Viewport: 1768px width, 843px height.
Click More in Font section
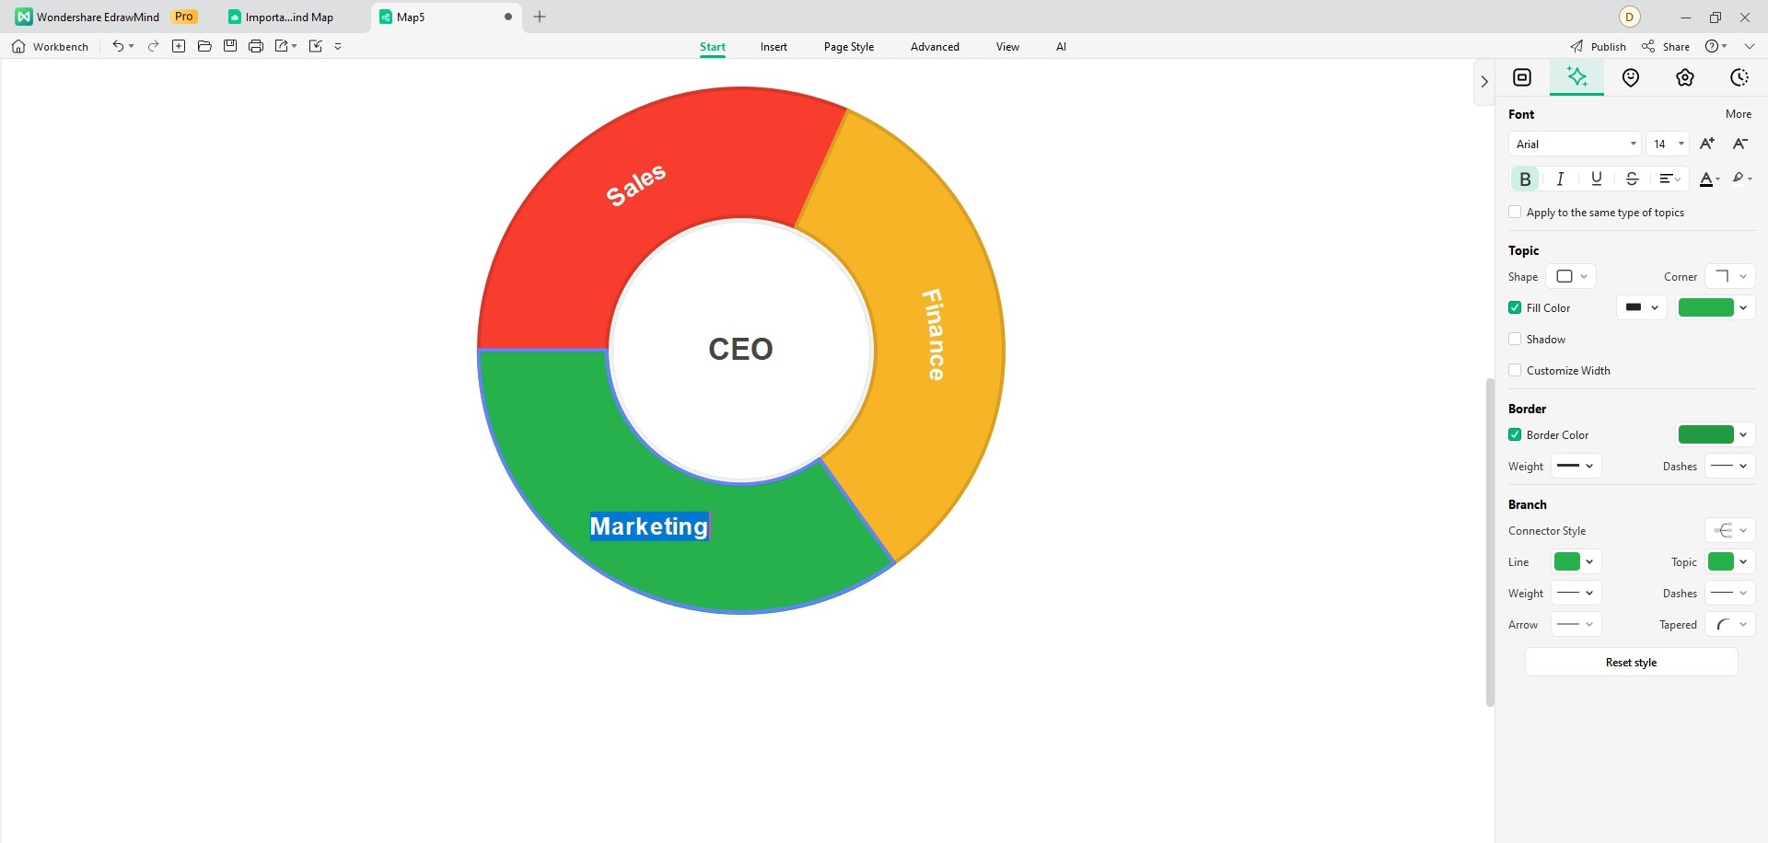(1739, 114)
